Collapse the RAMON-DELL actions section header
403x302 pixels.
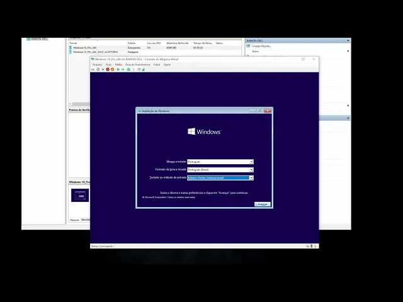click(x=348, y=40)
